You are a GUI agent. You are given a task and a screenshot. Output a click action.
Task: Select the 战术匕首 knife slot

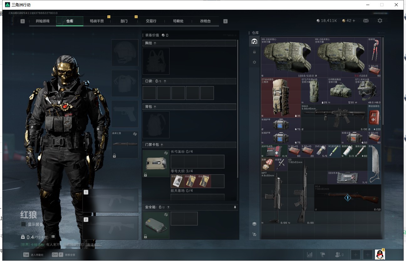coord(125,145)
